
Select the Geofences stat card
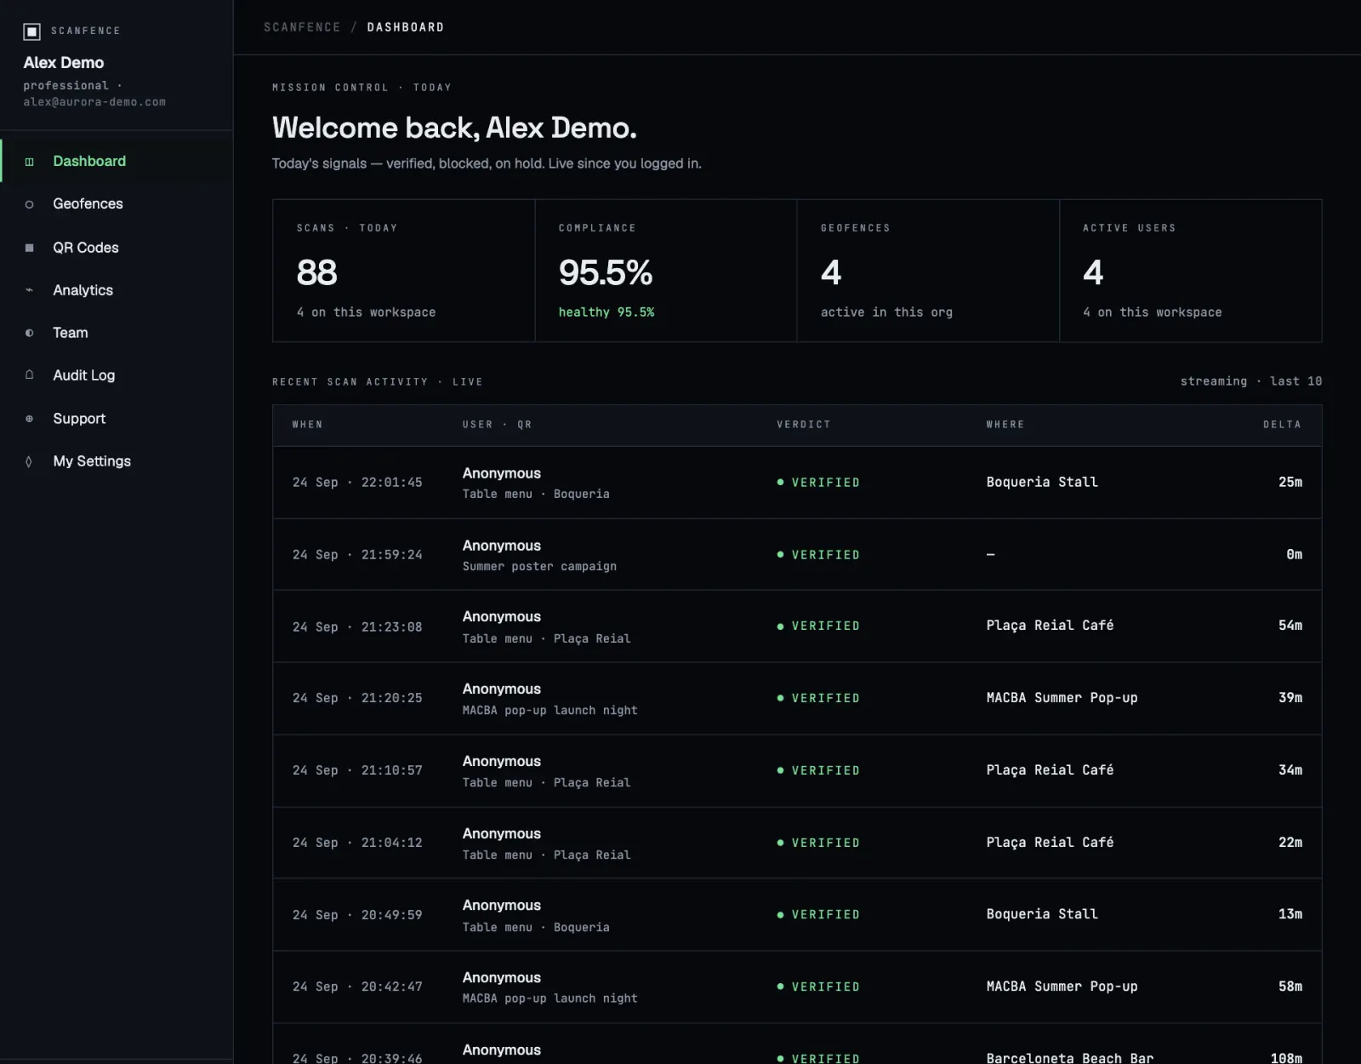click(x=928, y=271)
